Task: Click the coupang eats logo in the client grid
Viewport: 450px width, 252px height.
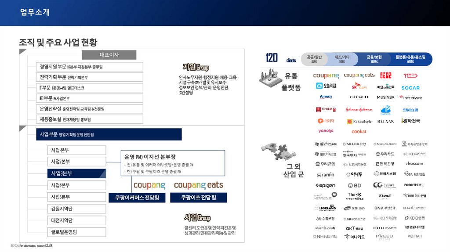Action: pyautogui.click(x=359, y=75)
